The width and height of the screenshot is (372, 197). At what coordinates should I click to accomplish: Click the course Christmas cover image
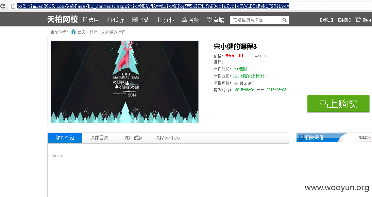tap(125, 82)
